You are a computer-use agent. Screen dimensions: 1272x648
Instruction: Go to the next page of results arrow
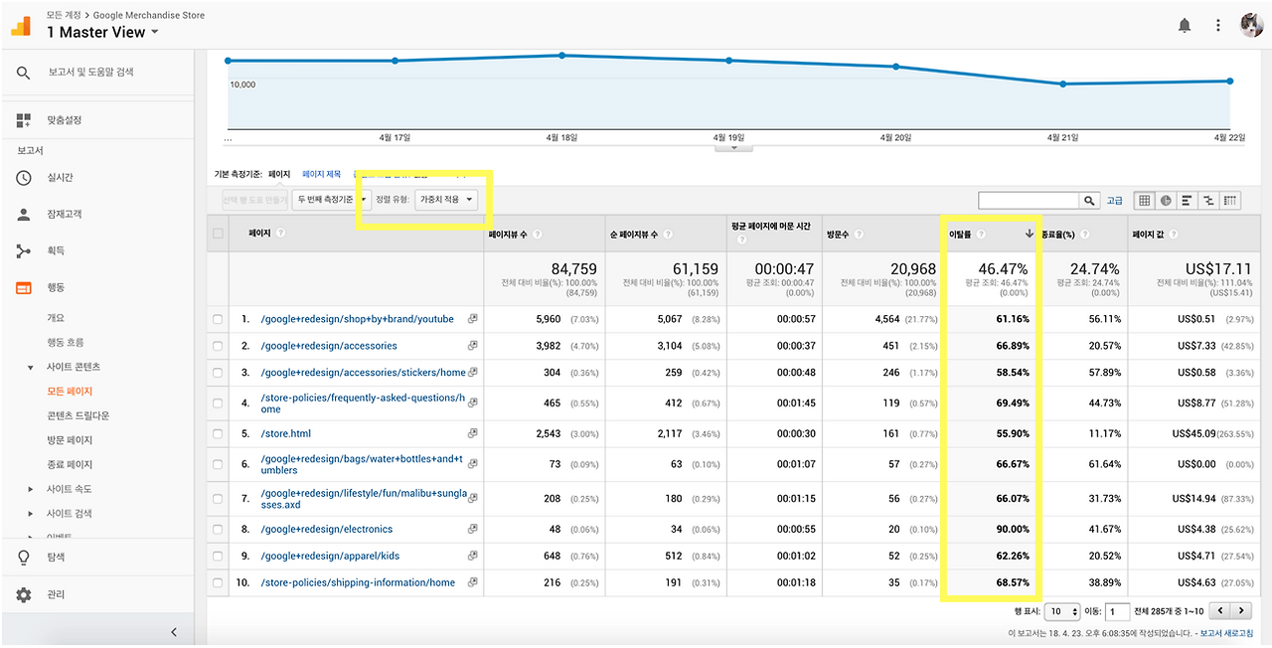pos(1242,611)
